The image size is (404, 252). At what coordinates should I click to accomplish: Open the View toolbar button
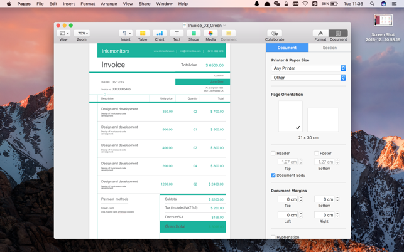click(64, 33)
